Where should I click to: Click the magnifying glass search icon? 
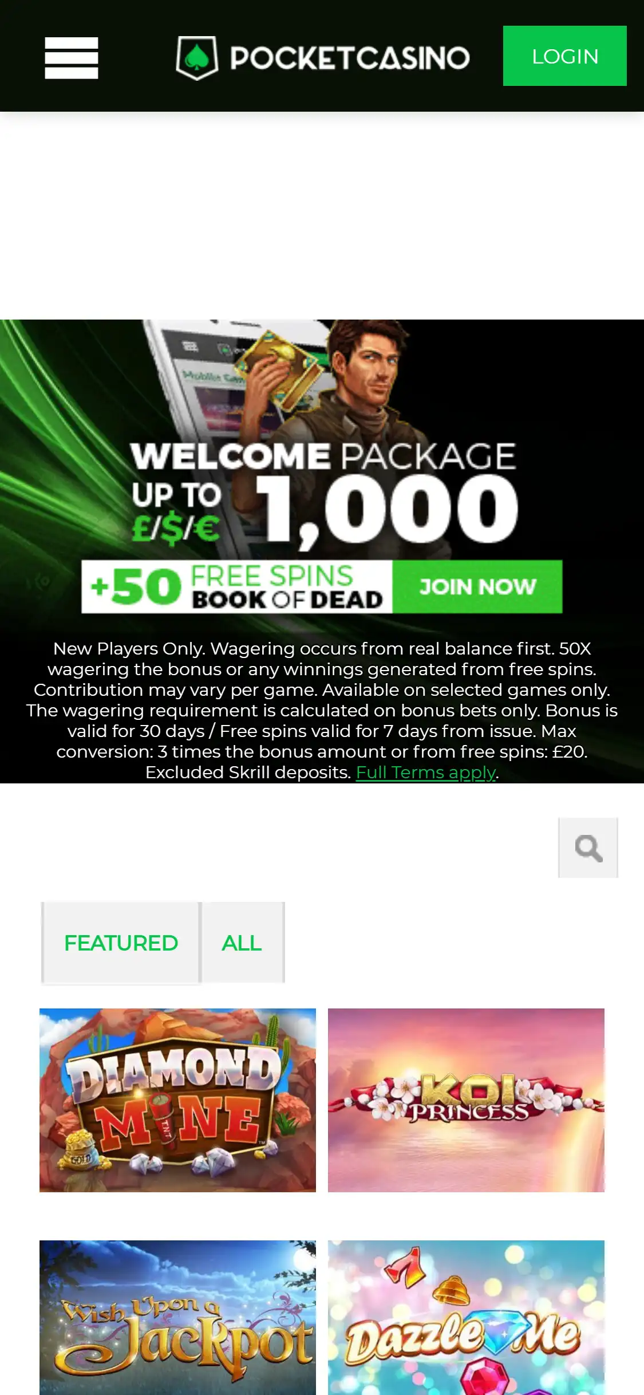(x=588, y=848)
